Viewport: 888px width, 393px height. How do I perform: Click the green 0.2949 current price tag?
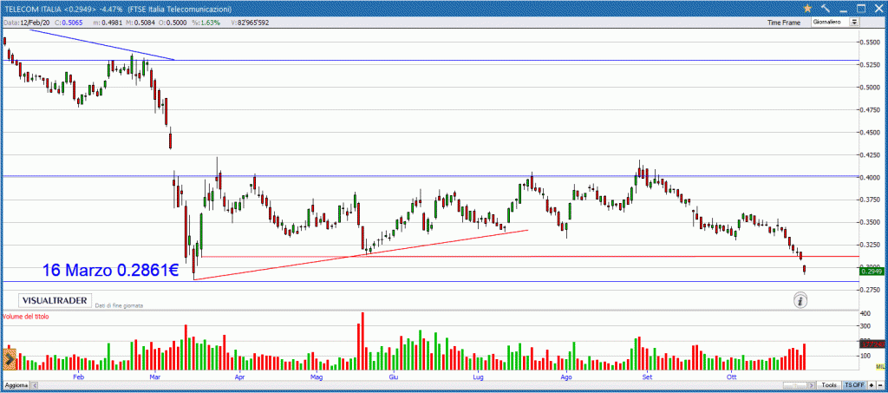[872, 272]
